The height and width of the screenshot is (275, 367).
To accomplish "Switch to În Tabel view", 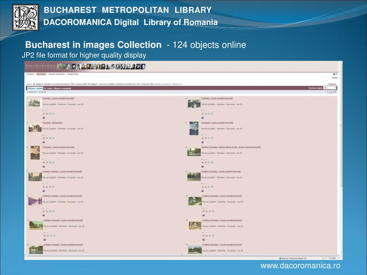I will click(x=48, y=88).
